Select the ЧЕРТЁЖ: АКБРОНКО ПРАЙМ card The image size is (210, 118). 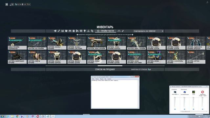[x=17, y=57]
